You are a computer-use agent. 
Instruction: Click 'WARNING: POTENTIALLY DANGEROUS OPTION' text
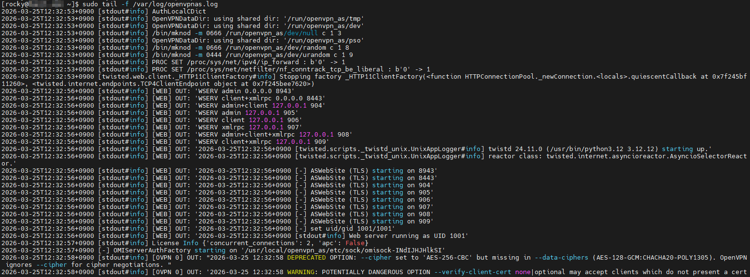pyautogui.click(x=358, y=272)
